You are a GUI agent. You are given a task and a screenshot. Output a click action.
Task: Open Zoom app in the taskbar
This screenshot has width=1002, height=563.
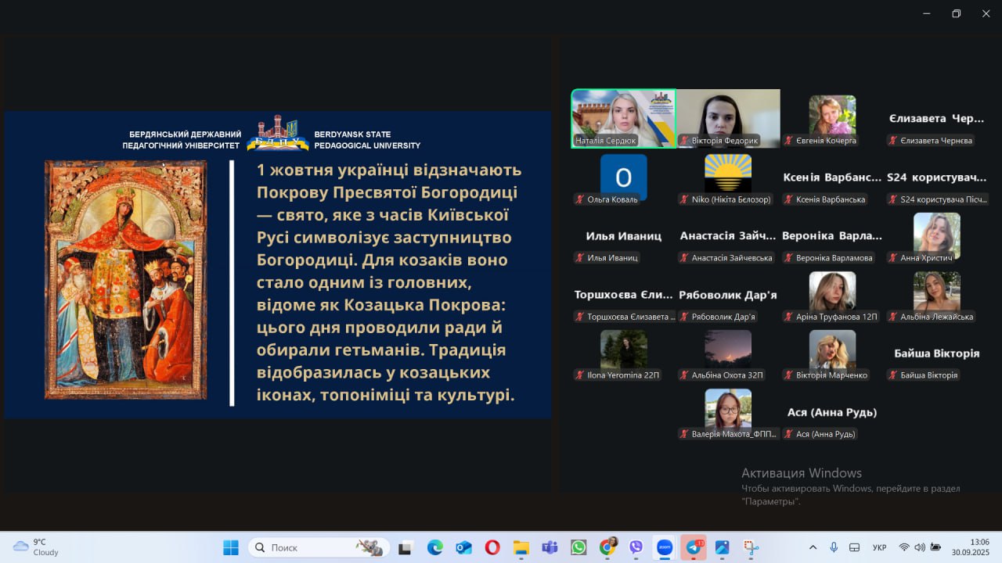[665, 547]
